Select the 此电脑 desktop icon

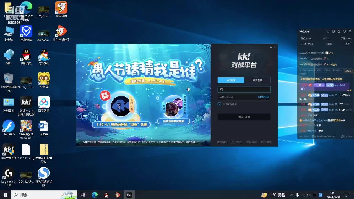point(9,33)
